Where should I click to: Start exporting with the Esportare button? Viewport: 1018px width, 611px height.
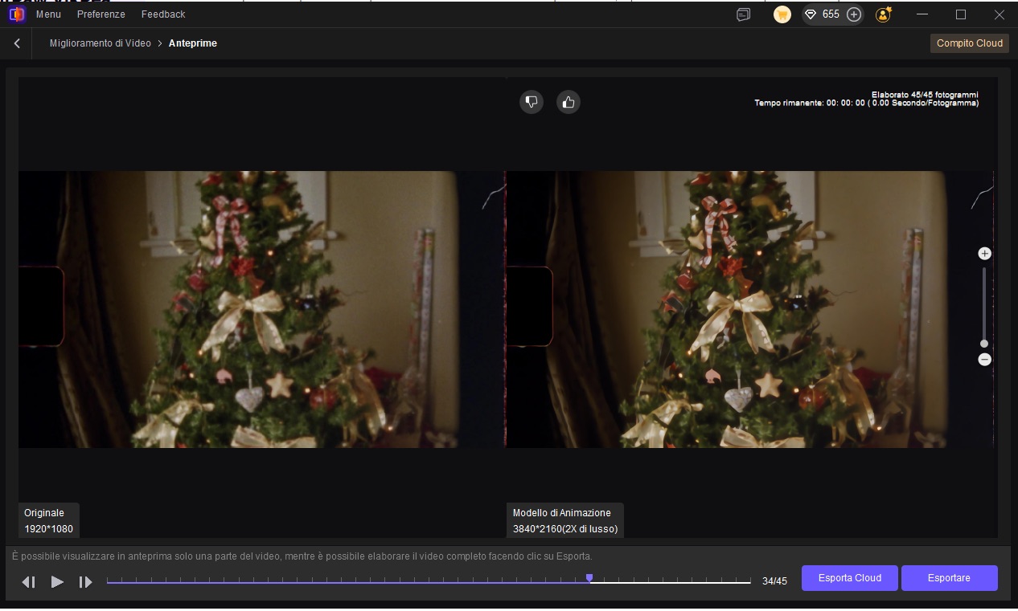point(949,578)
